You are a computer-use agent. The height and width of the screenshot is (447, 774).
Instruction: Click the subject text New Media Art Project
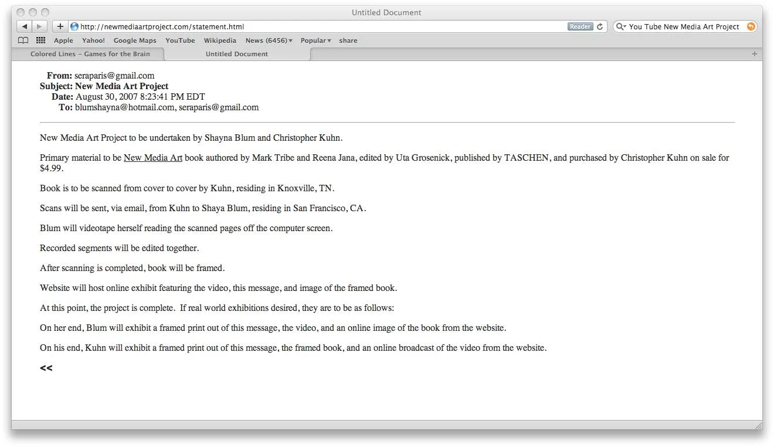121,86
